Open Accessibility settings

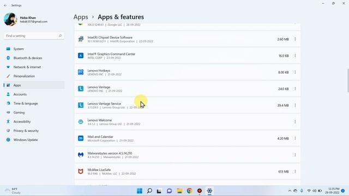(x=34, y=122)
